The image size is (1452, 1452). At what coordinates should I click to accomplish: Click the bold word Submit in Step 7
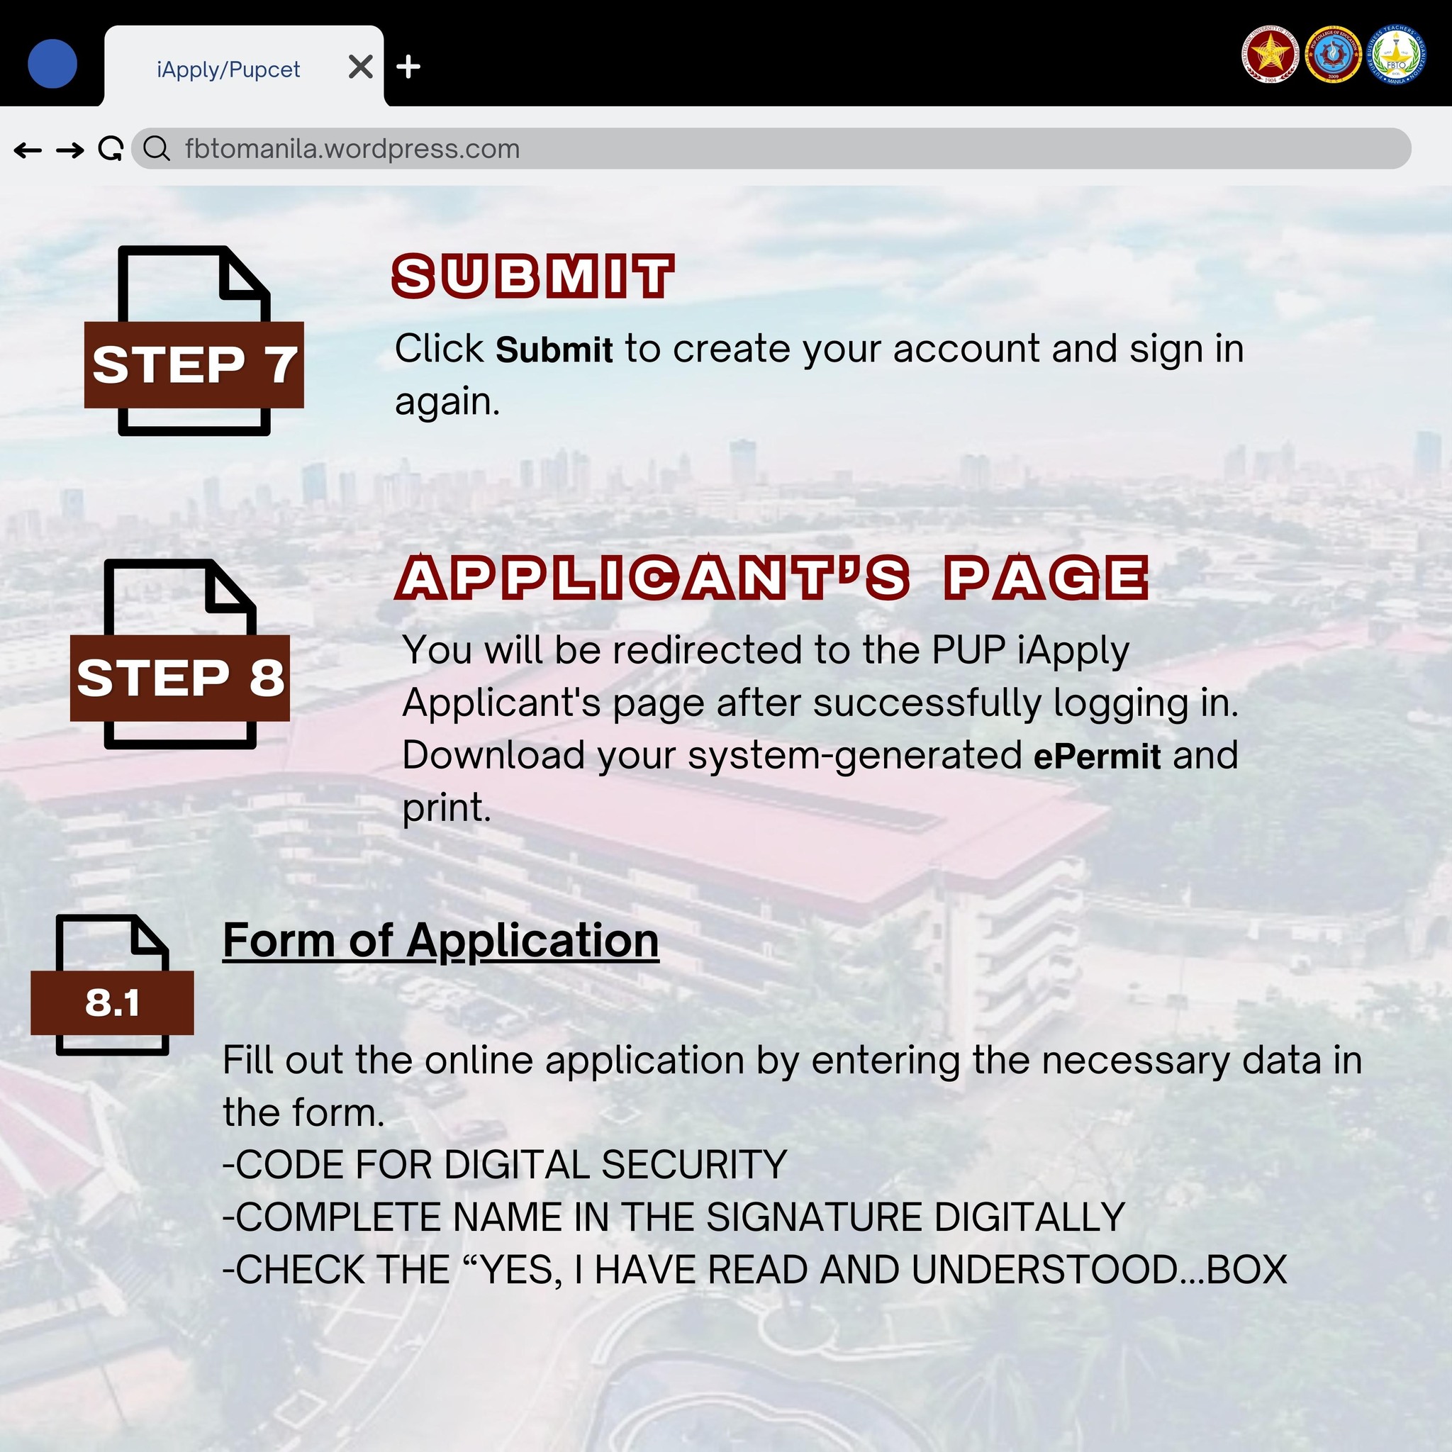(554, 350)
